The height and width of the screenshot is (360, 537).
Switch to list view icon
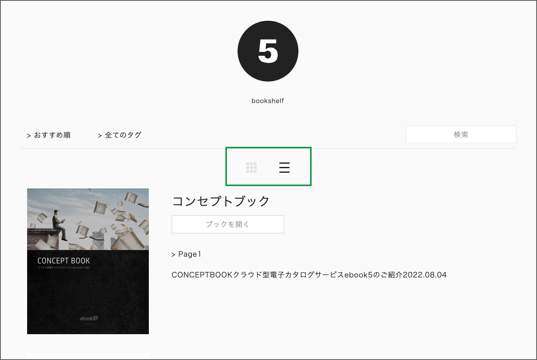point(284,168)
